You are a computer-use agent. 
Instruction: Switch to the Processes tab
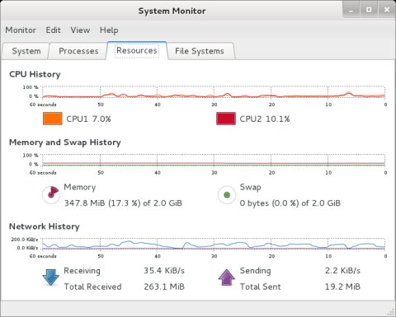pyautogui.click(x=78, y=51)
